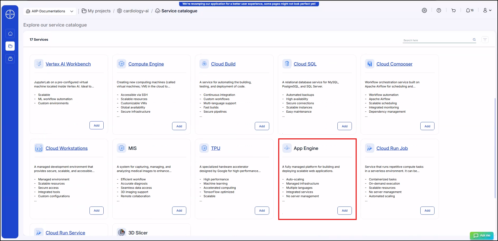Open the Cloud Composer link
Image resolution: width=498 pixels, height=241 pixels.
click(x=394, y=64)
